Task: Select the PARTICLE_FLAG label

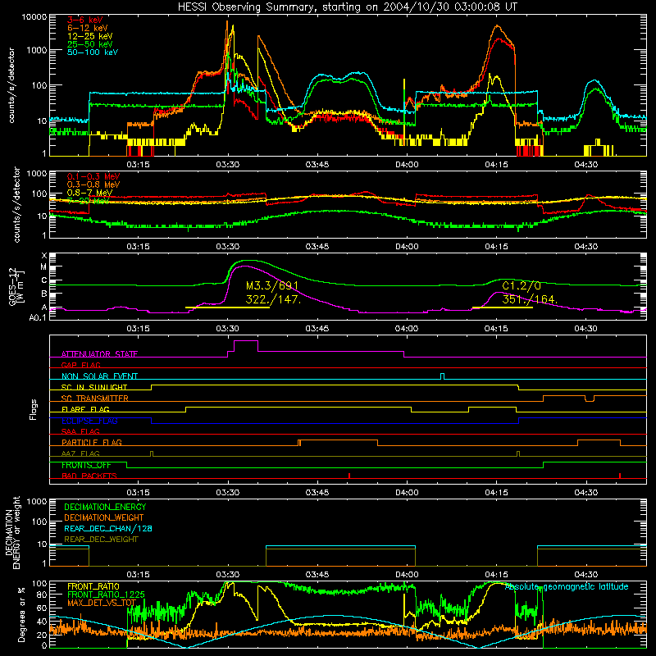Action: (92, 442)
